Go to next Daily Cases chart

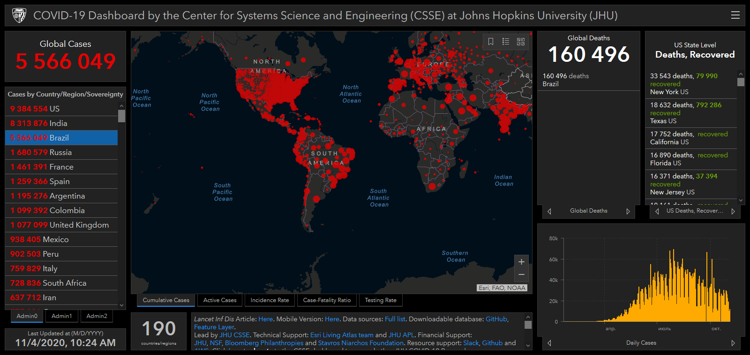(733, 343)
